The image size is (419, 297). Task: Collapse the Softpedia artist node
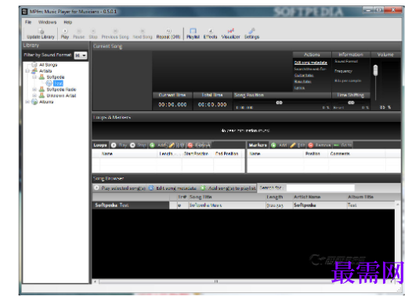pos(34,77)
